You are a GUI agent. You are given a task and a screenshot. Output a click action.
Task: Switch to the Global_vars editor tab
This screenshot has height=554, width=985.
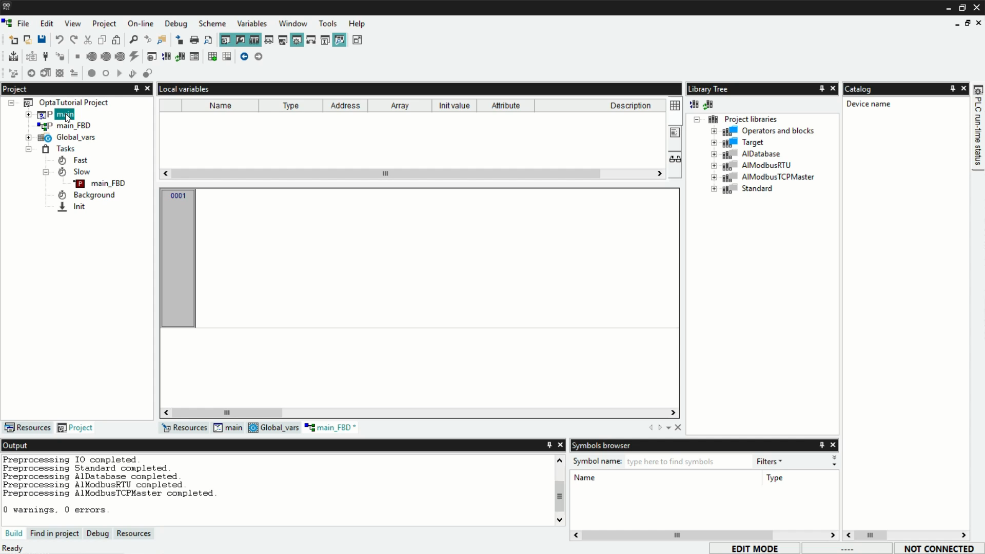(x=274, y=428)
